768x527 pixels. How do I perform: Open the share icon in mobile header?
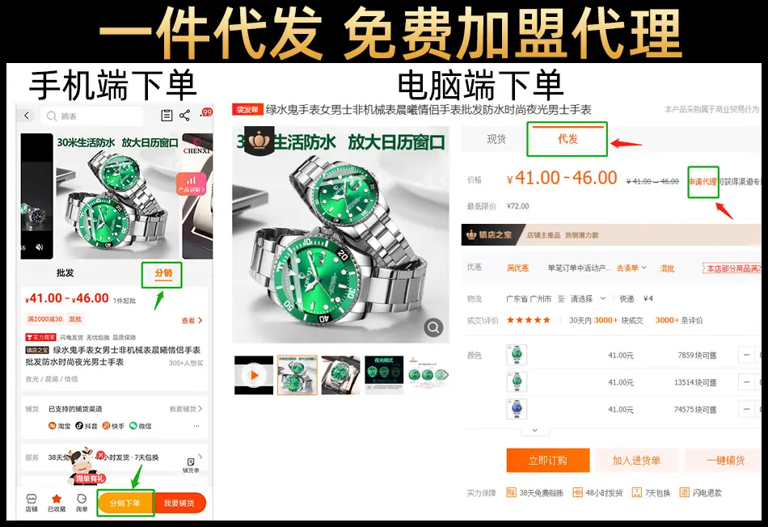tap(184, 116)
